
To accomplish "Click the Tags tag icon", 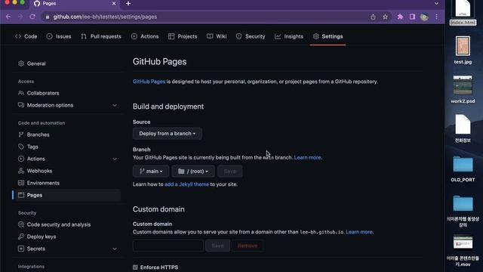I will (21, 147).
